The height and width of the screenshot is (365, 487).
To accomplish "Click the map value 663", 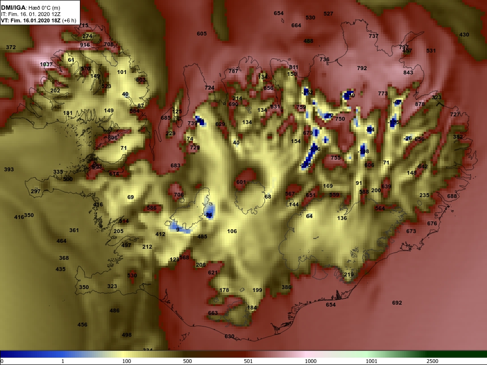I will pos(213,313).
